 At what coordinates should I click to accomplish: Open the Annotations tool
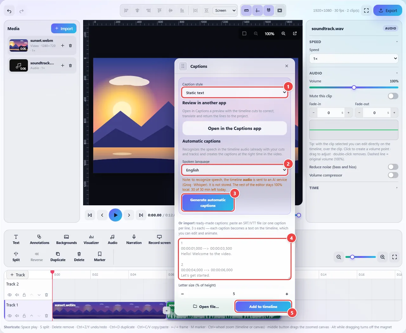pyautogui.click(x=40, y=240)
